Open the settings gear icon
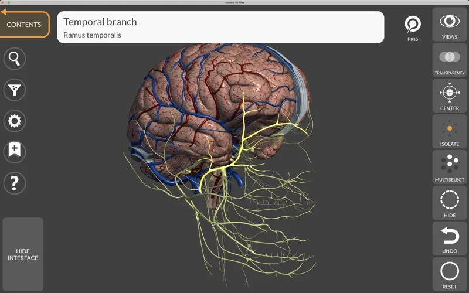The image size is (469, 293). (x=14, y=121)
